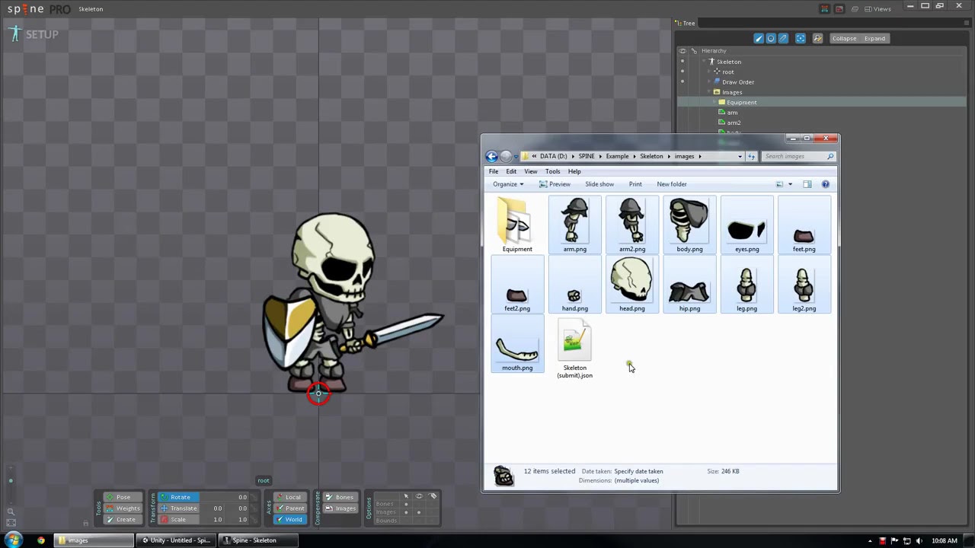Click Slide show in Explorer toolbar

tap(599, 184)
